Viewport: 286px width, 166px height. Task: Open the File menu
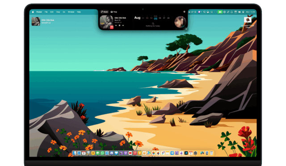(x=46, y=12)
